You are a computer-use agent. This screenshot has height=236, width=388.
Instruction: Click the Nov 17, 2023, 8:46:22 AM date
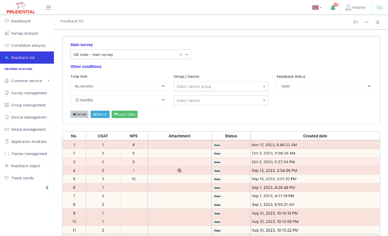pyautogui.click(x=274, y=145)
